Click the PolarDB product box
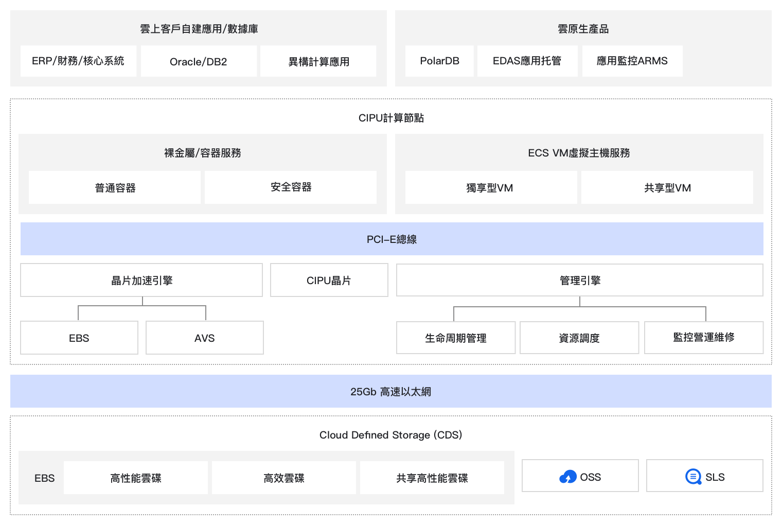 pyautogui.click(x=439, y=61)
